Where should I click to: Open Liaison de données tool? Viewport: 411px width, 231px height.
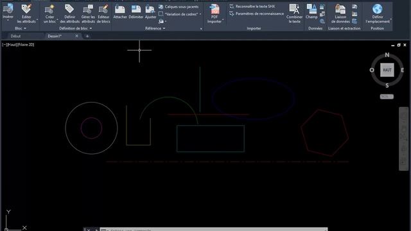click(x=340, y=13)
